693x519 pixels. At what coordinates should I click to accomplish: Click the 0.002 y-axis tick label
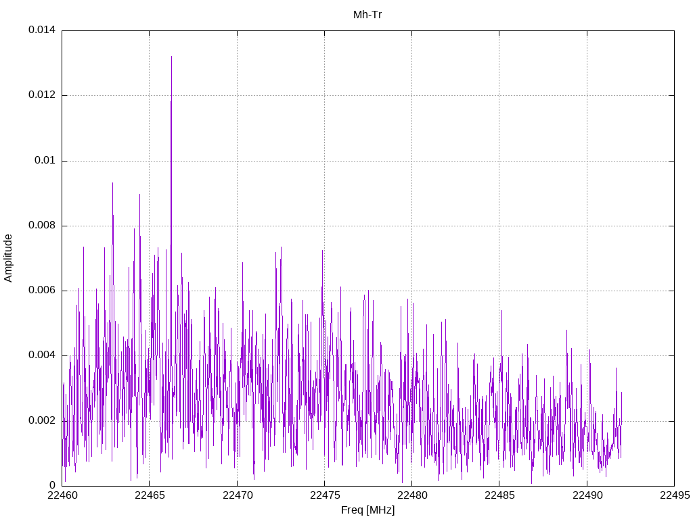[41, 421]
